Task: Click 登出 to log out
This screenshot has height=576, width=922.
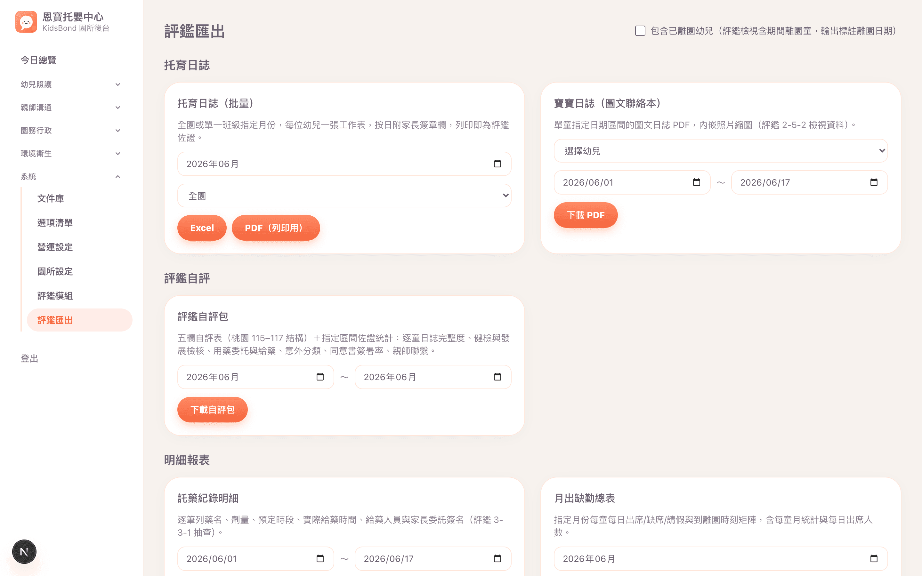Action: coord(29,358)
